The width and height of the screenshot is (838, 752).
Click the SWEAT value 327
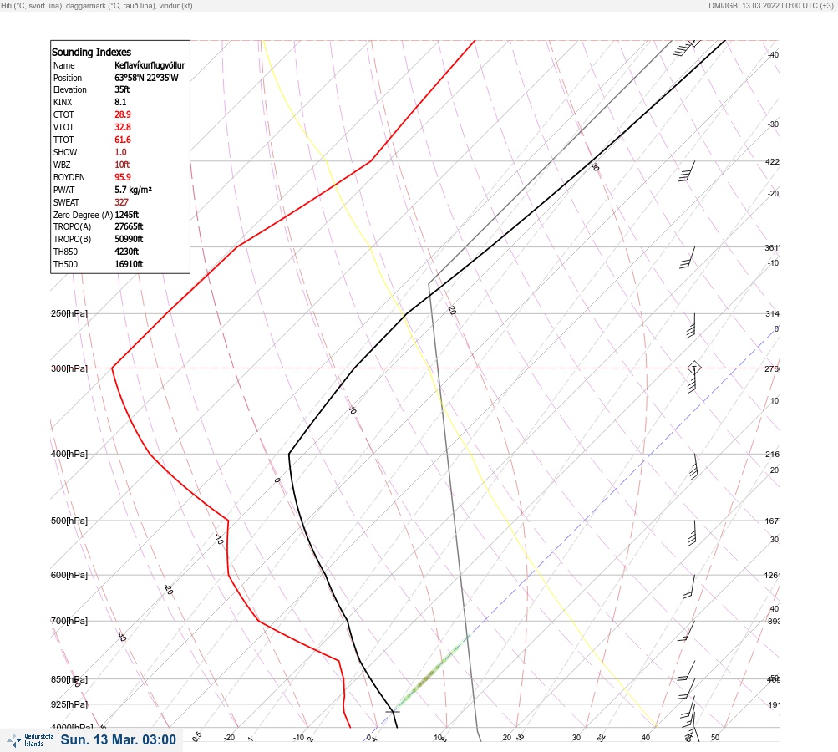(x=121, y=202)
